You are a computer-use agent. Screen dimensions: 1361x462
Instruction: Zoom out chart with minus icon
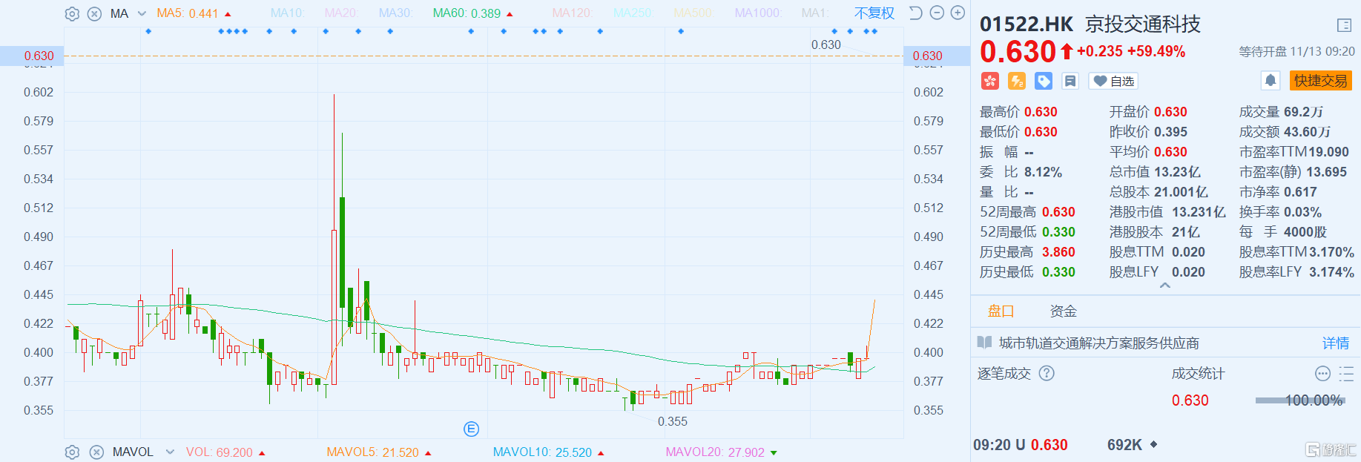pos(937,13)
